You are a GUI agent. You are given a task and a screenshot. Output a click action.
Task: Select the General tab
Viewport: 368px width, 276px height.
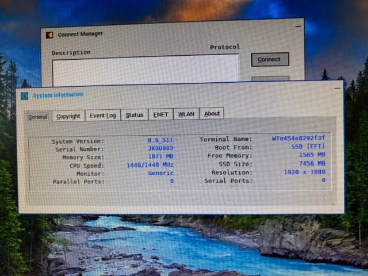[x=38, y=117]
